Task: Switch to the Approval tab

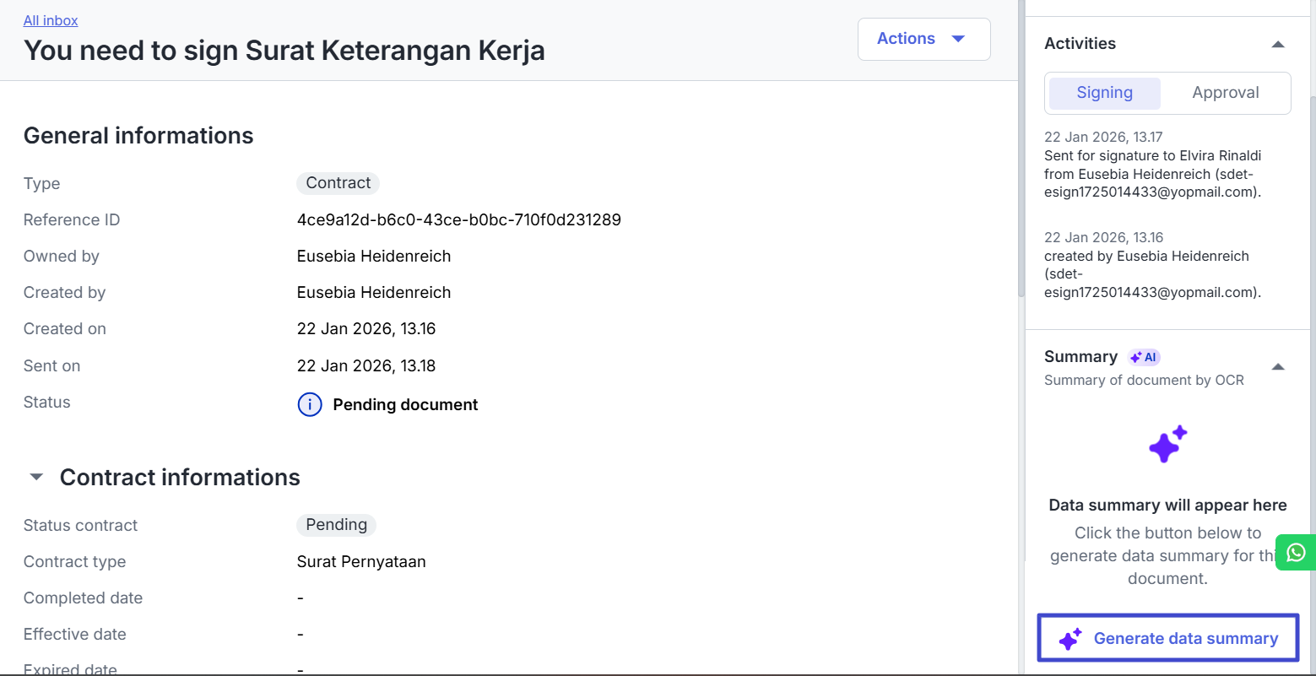Action: point(1225,93)
